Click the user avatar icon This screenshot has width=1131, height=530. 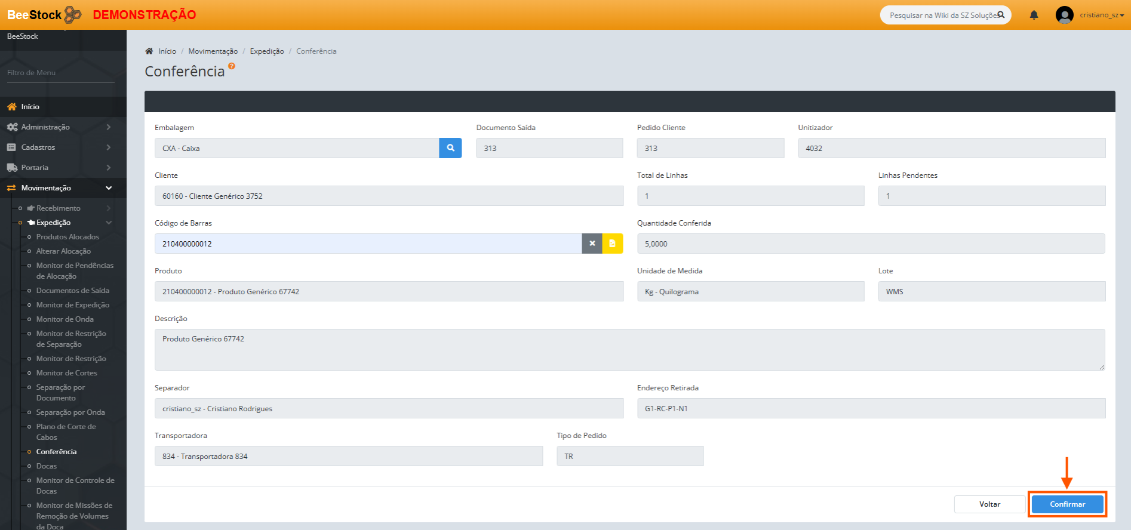click(1064, 15)
